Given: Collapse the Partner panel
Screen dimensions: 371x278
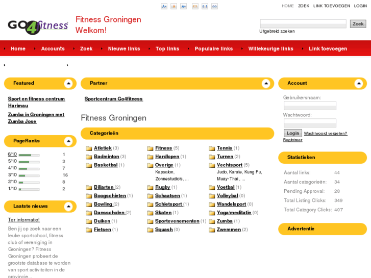Looking at the screenshot, I should 266,83.
